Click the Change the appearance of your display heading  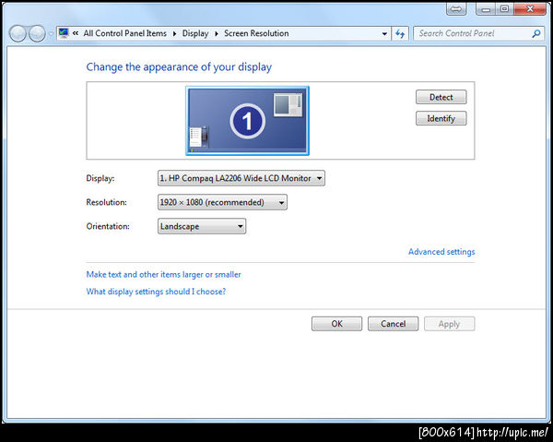coord(179,67)
